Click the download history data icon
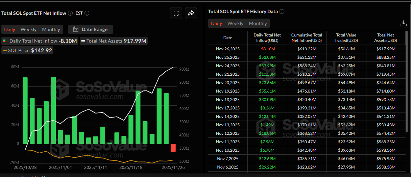Image resolution: width=411 pixels, height=177 pixels. [403, 23]
